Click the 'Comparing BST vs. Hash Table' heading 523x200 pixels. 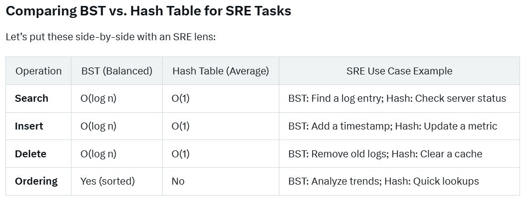(x=148, y=11)
